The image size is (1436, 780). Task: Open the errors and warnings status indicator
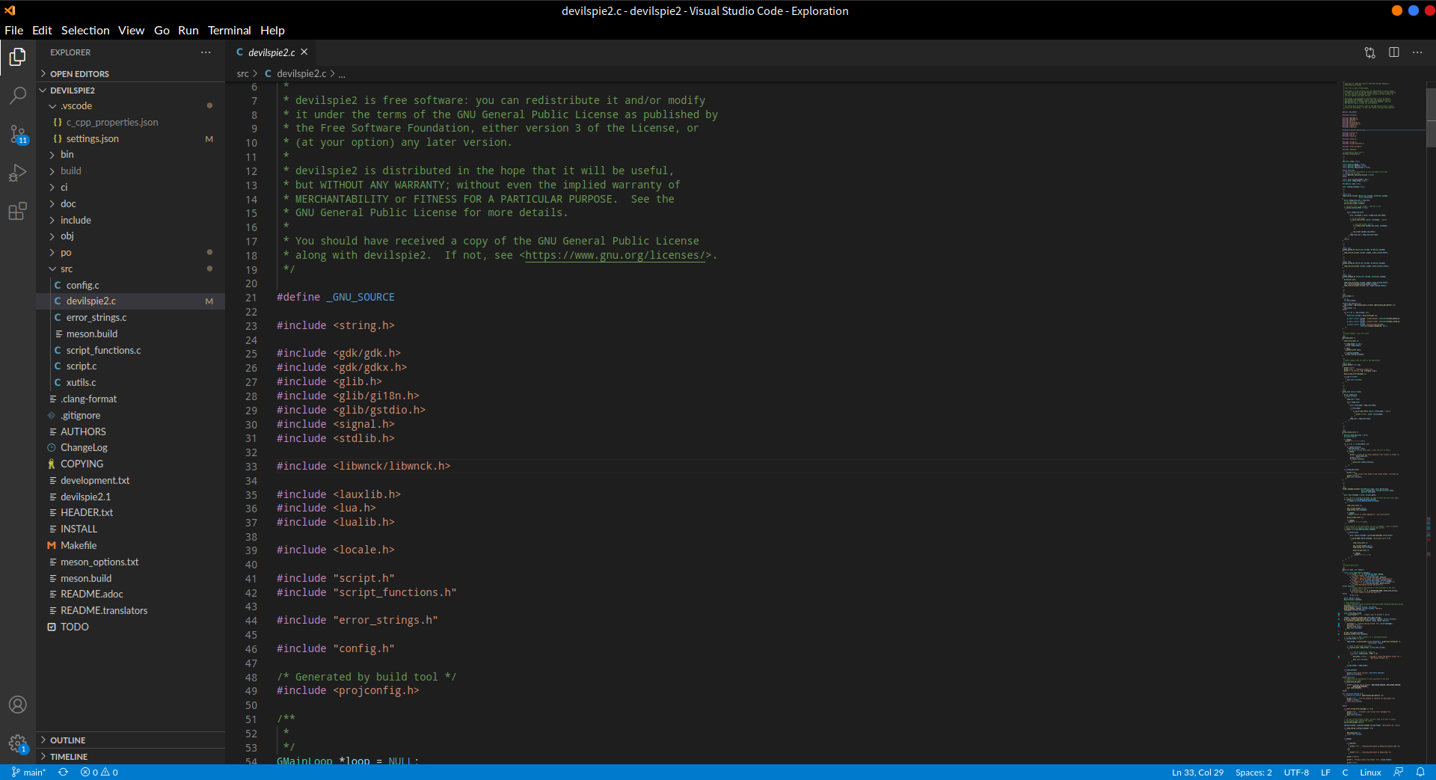[99, 773]
